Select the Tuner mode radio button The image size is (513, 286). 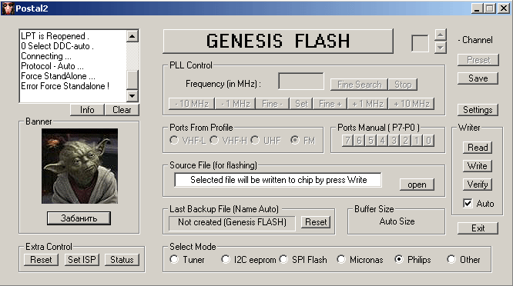click(x=174, y=260)
